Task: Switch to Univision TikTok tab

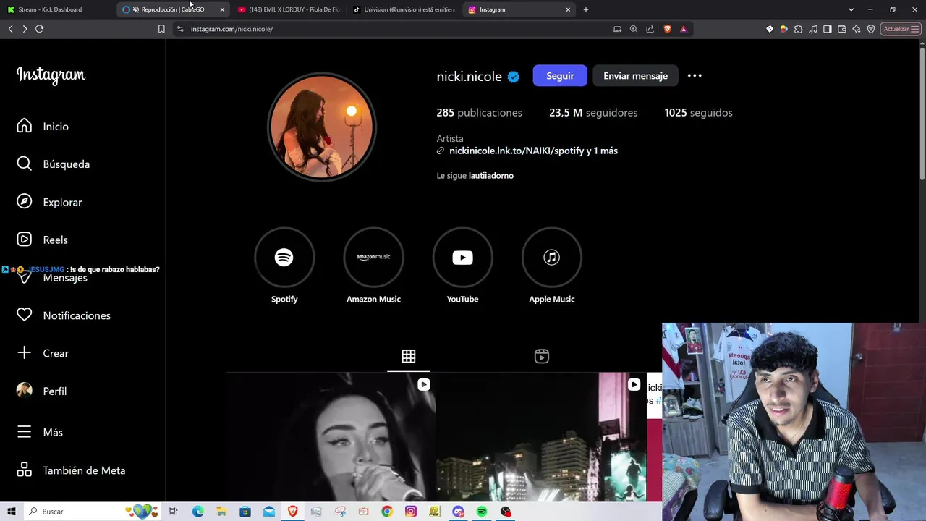Action: [405, 9]
